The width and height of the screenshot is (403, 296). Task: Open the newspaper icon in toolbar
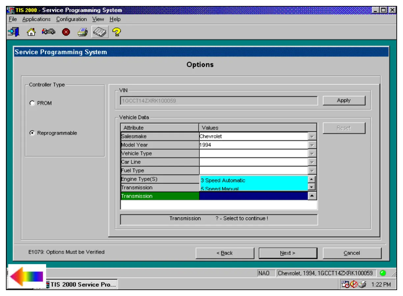point(100,32)
